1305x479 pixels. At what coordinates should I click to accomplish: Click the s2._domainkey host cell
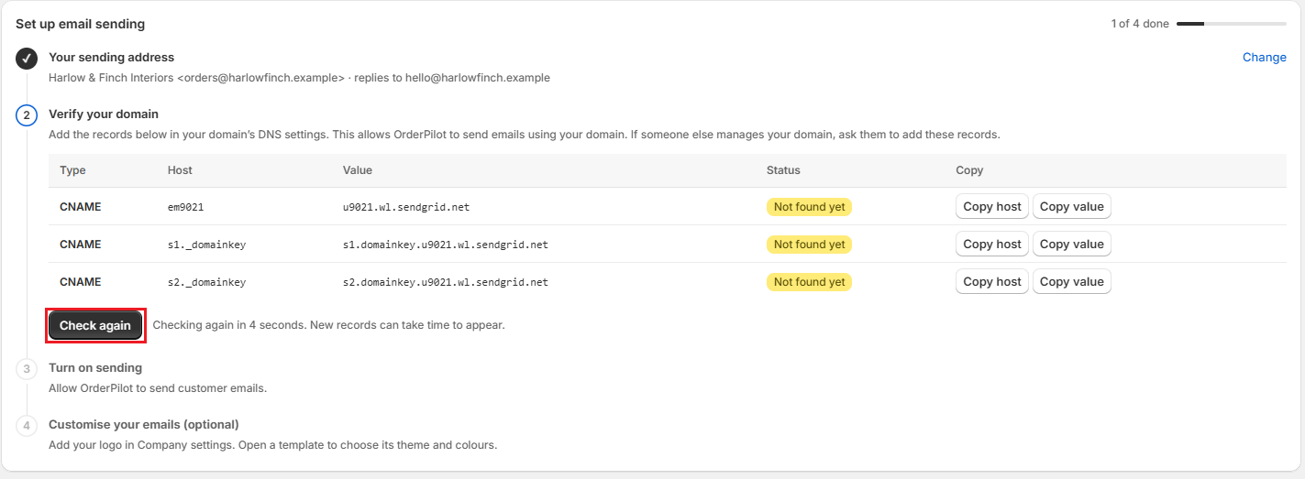click(x=206, y=282)
